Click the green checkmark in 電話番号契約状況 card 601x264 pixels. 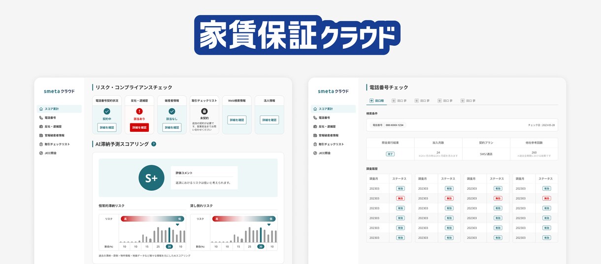(x=107, y=112)
